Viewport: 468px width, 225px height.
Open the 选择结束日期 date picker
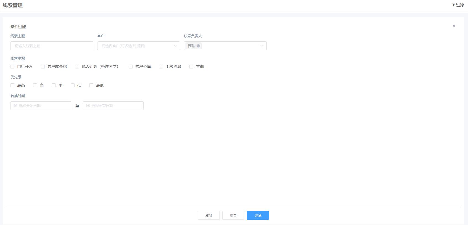tap(113, 106)
